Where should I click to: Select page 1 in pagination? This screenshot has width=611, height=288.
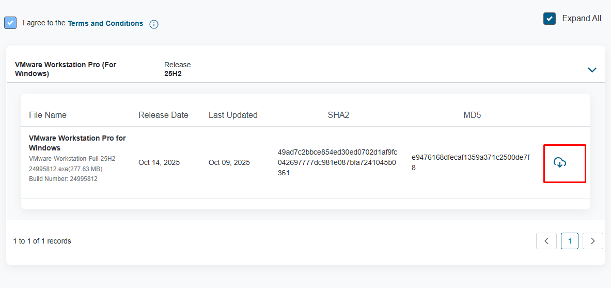(x=570, y=241)
